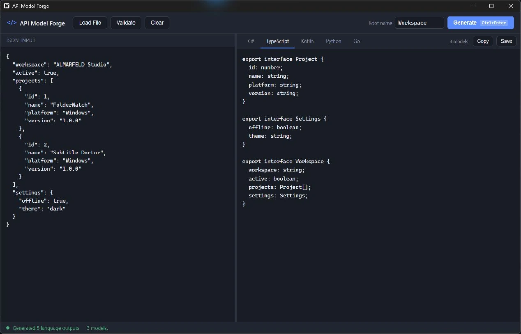Click the '"id": 2' line in the JSON
Screen dimensions: 521x334
click(37, 144)
